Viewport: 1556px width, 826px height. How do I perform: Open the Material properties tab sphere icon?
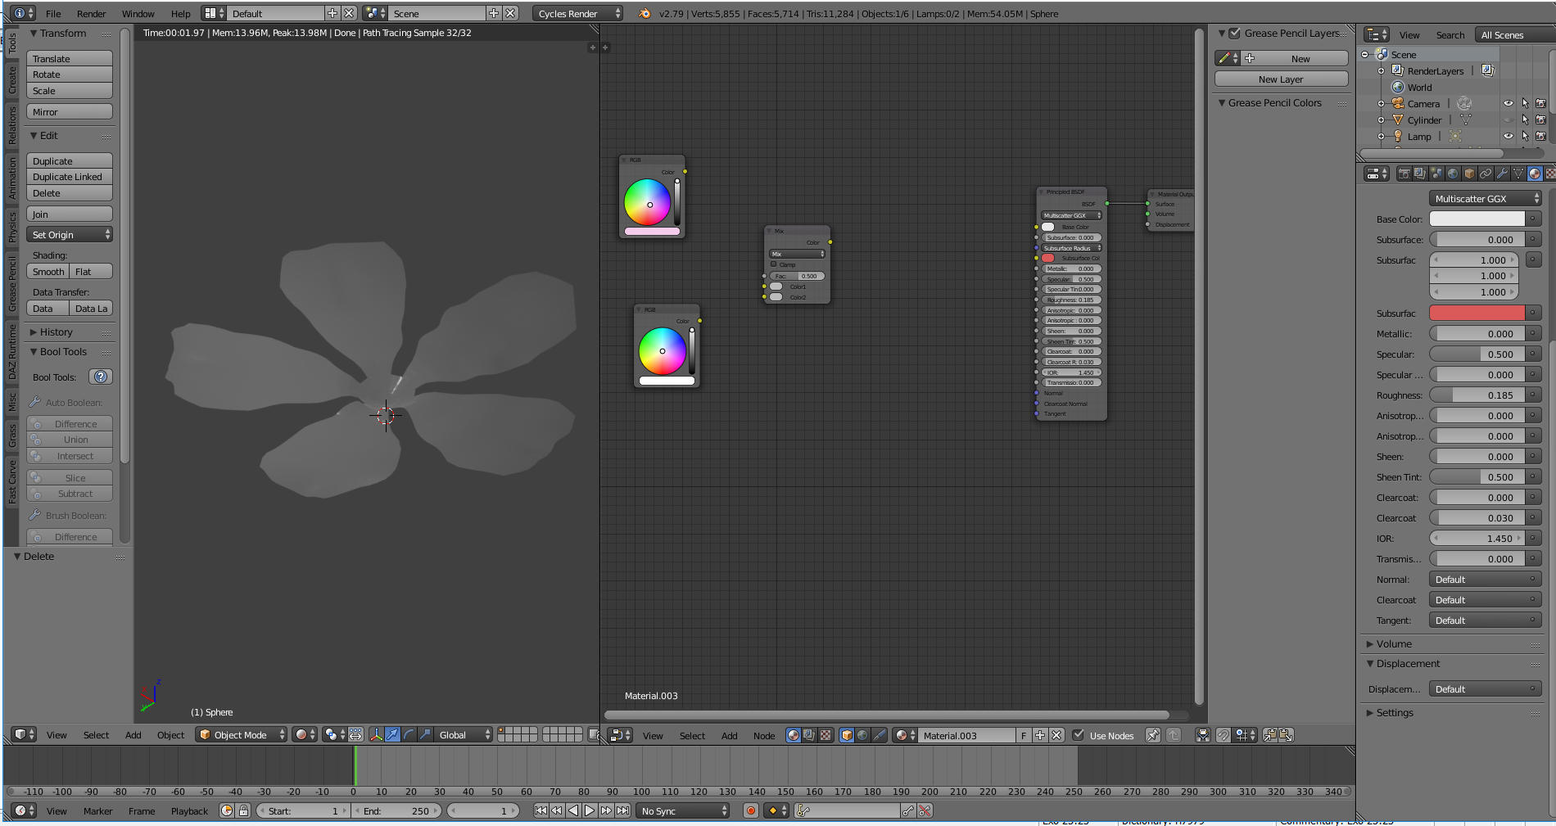[x=1535, y=174]
